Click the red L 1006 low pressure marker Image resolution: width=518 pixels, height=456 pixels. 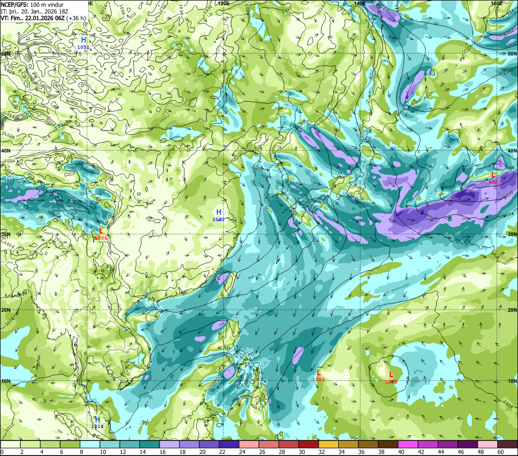click(x=101, y=233)
